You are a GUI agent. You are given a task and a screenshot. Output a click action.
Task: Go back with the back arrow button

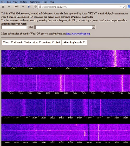point(35,7)
